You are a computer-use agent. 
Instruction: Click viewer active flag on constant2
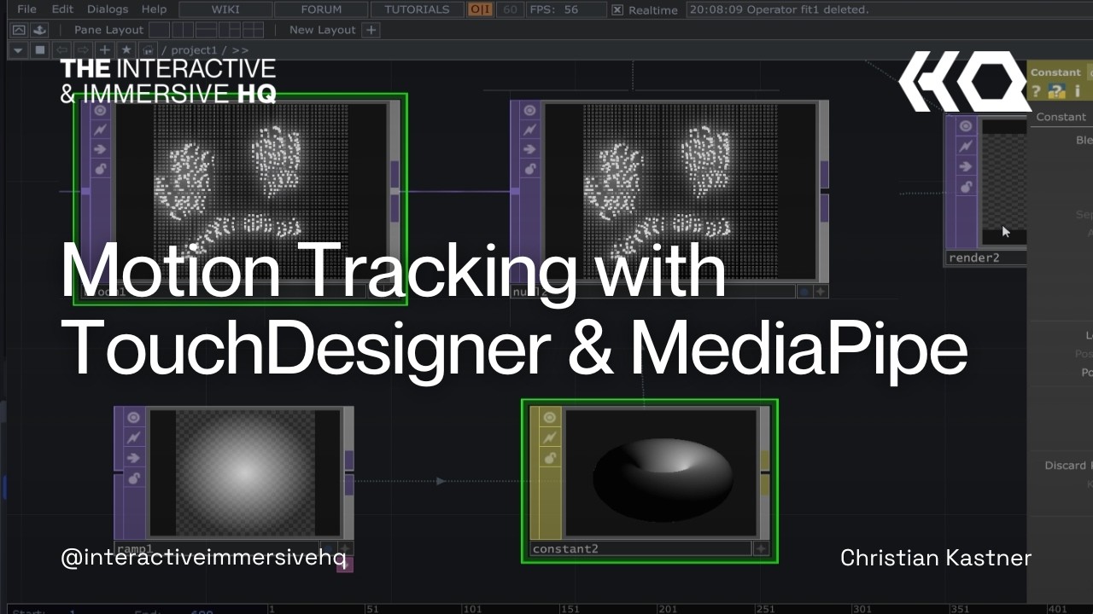549,417
